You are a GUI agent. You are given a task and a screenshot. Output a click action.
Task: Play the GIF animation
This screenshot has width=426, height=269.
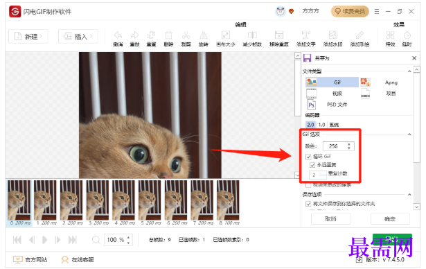click(44, 240)
